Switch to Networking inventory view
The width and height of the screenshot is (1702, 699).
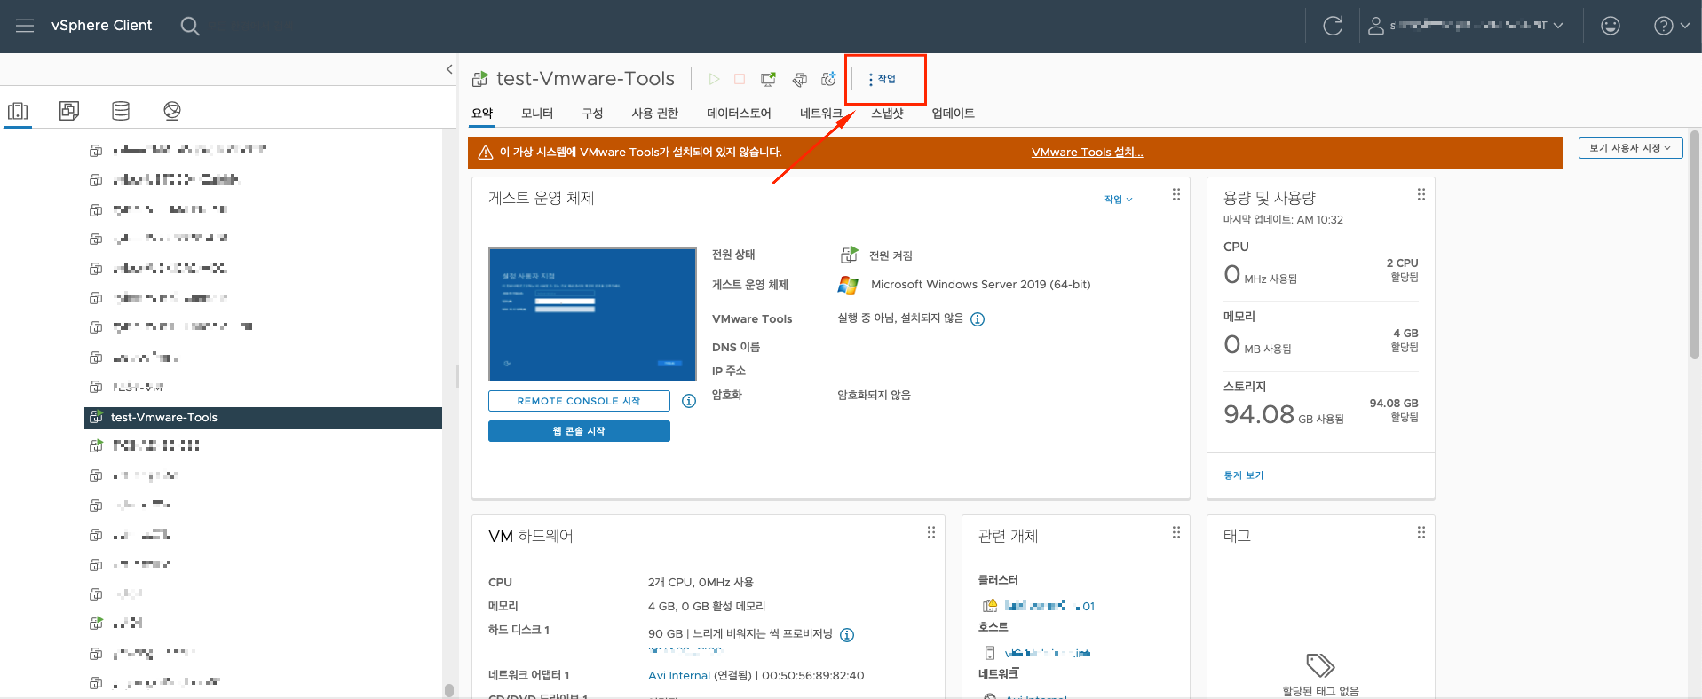click(x=172, y=111)
